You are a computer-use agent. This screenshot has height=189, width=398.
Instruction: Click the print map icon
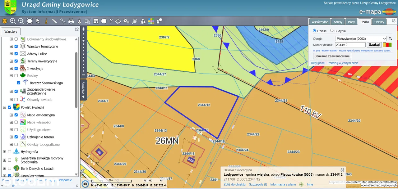(x=71, y=21)
